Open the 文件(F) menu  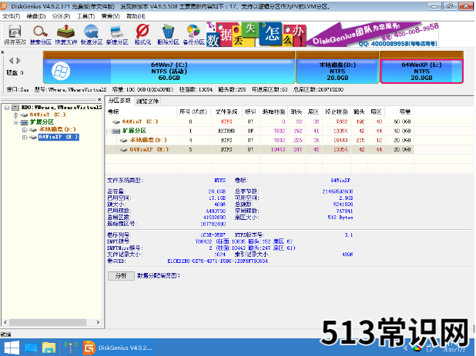12,16
